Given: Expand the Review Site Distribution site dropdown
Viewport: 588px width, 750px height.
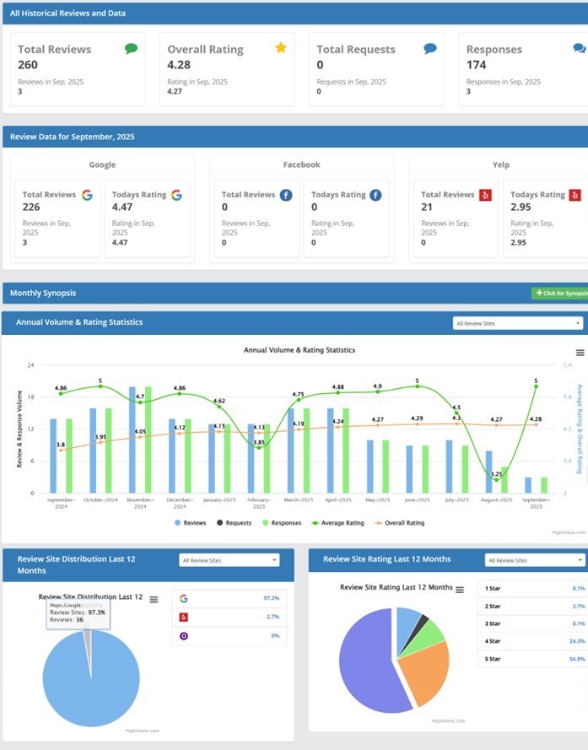Looking at the screenshot, I should coord(229,560).
